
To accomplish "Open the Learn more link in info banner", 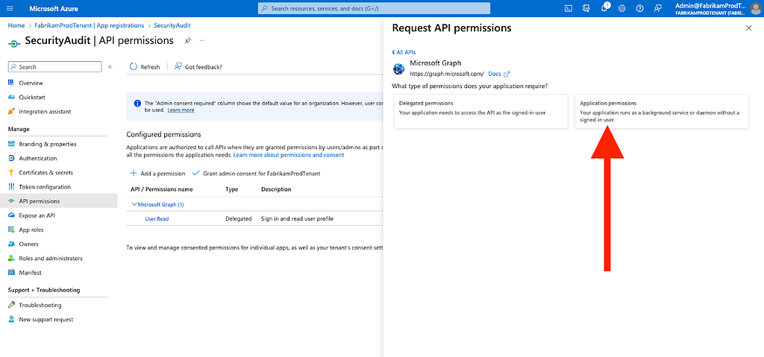I will coord(181,110).
